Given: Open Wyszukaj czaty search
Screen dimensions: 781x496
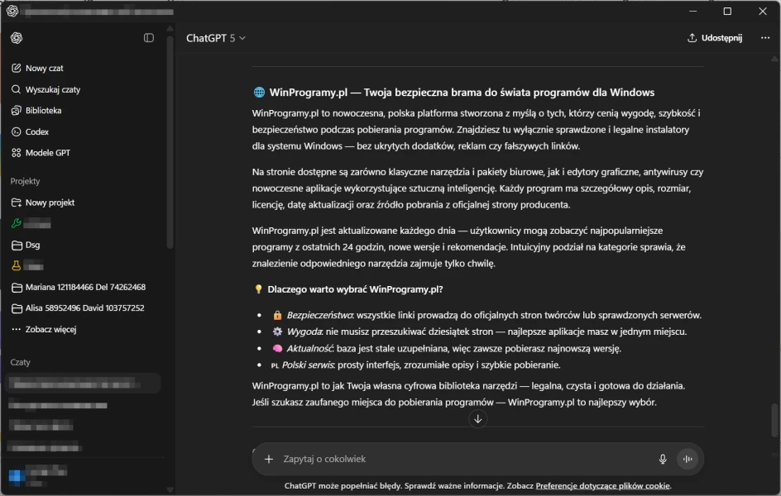Looking at the screenshot, I should pos(52,89).
